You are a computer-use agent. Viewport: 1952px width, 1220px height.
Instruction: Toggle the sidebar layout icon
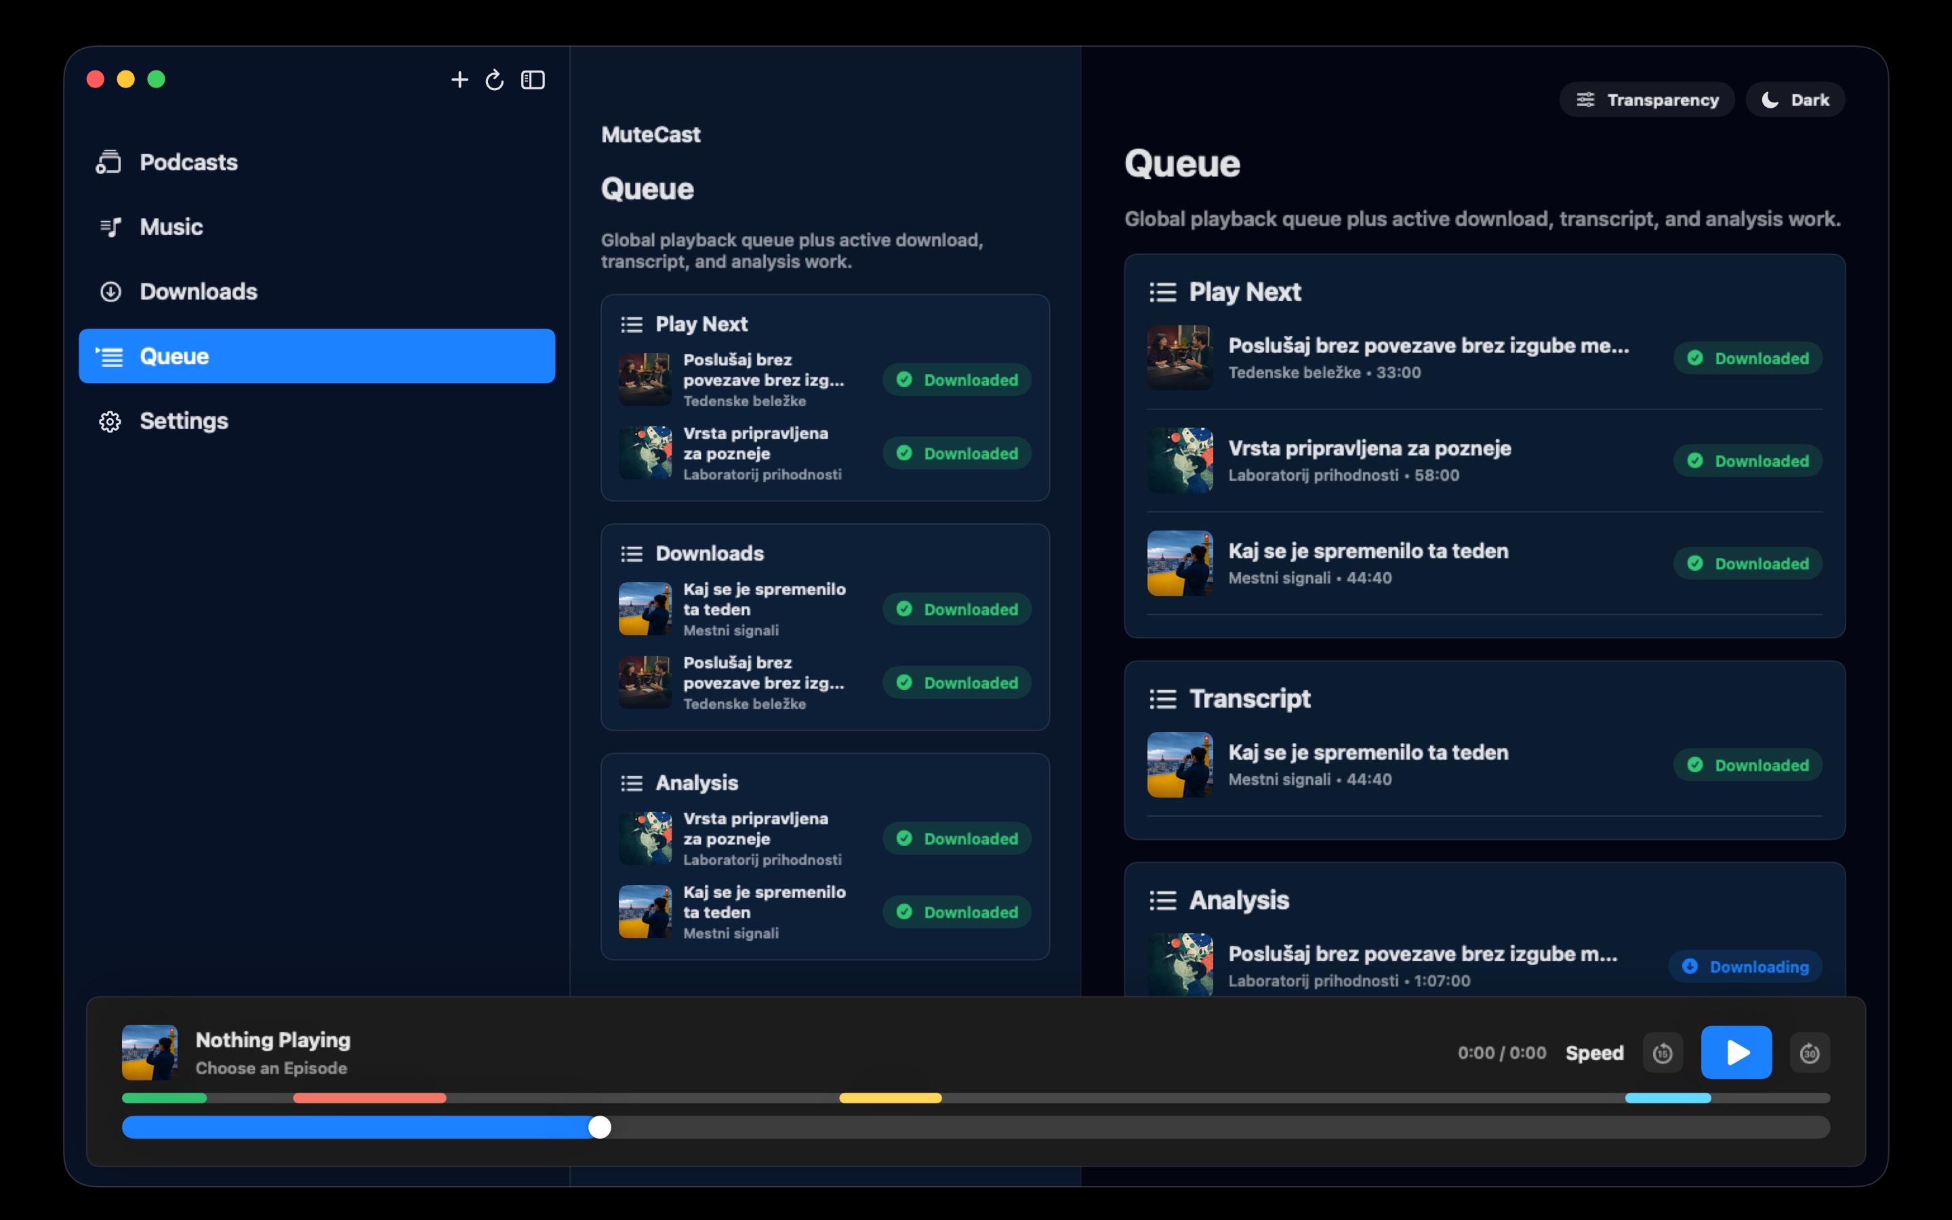tap(532, 79)
